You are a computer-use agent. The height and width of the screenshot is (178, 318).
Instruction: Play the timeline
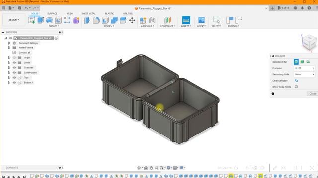point(14,177)
